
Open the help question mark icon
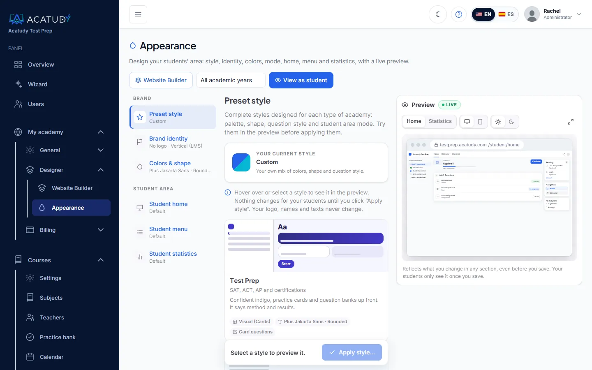459,14
